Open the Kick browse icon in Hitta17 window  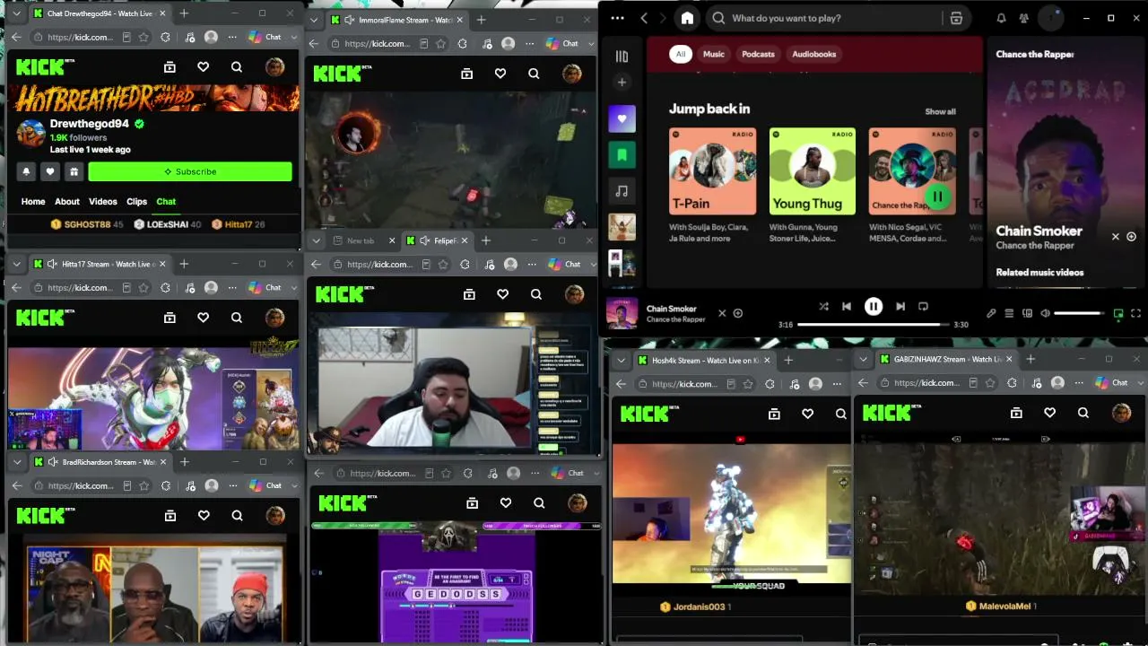[x=170, y=317]
